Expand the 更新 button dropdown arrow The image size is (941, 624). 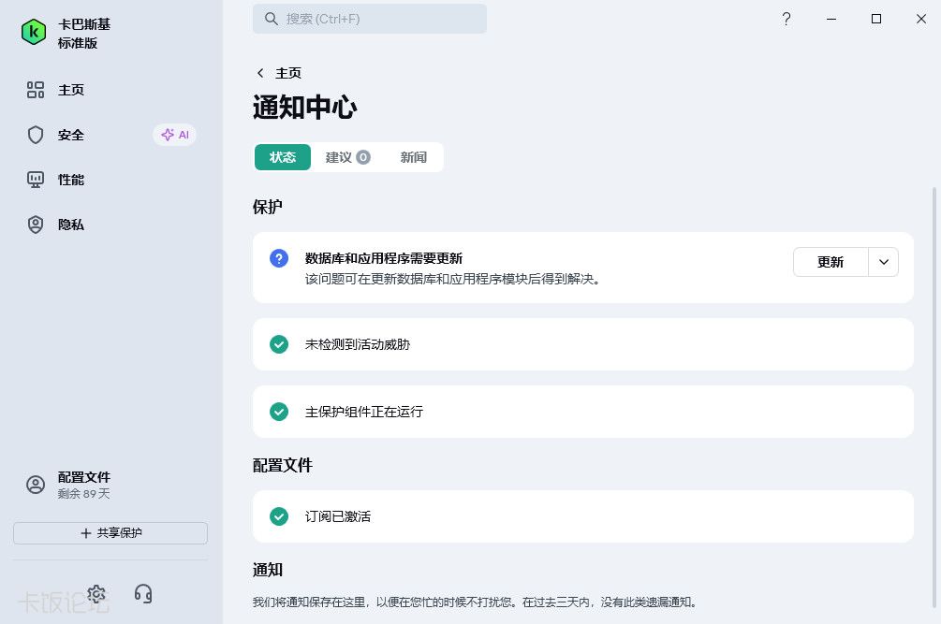point(883,262)
